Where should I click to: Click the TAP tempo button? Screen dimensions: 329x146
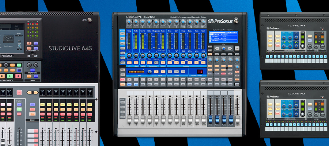237,48
